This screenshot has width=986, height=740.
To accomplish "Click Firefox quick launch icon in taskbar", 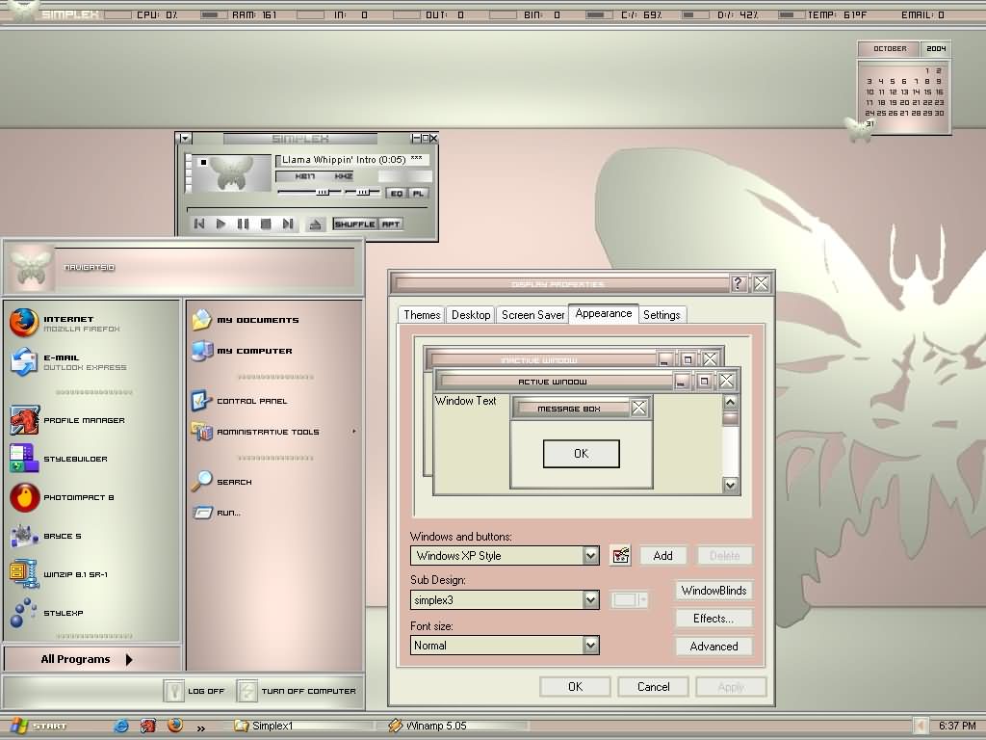I will (x=175, y=726).
